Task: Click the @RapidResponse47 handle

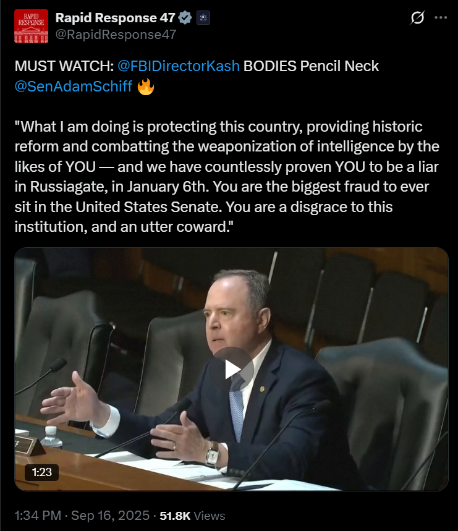Action: pyautogui.click(x=116, y=35)
